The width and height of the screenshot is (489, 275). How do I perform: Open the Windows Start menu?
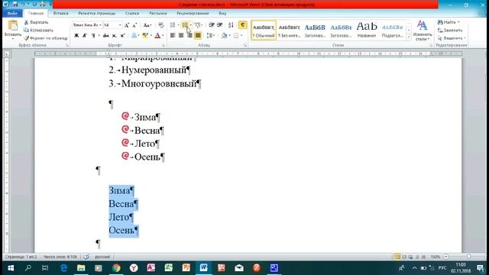(x=10, y=268)
